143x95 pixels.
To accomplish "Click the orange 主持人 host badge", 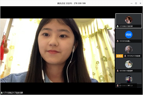I will click(119, 56).
